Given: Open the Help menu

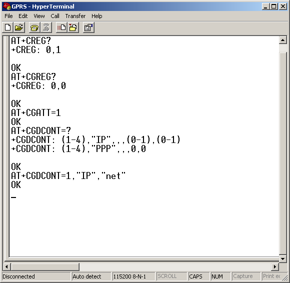Looking at the screenshot, I should pos(96,16).
